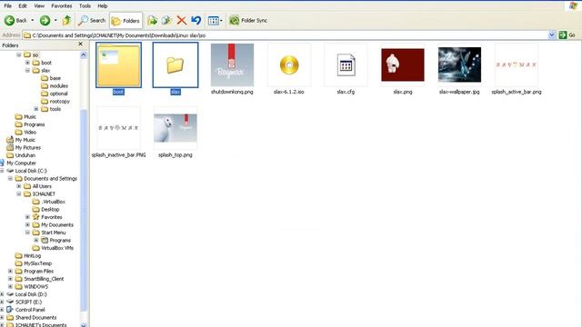Viewport: 582px width, 327px height.
Task: Click into the Address bar path field
Action: 286,35
